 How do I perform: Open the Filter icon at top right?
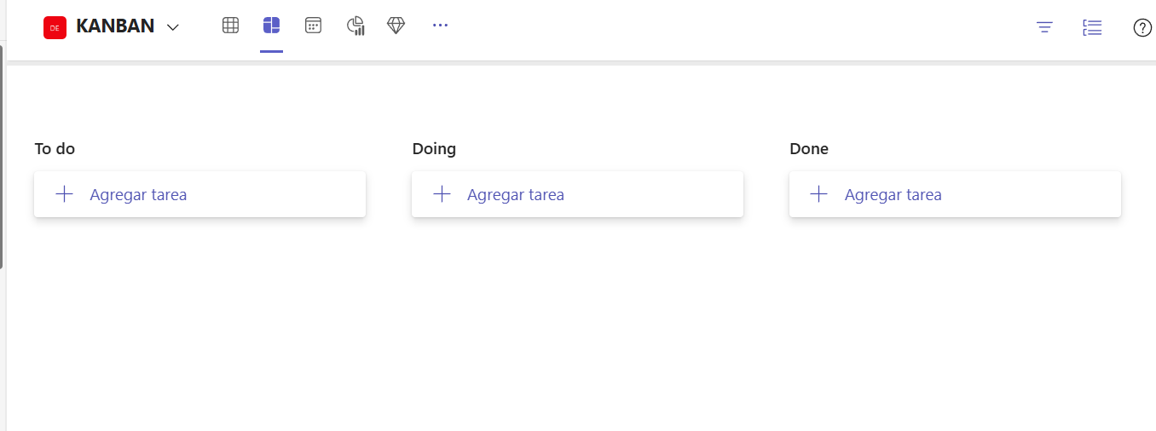(1044, 27)
